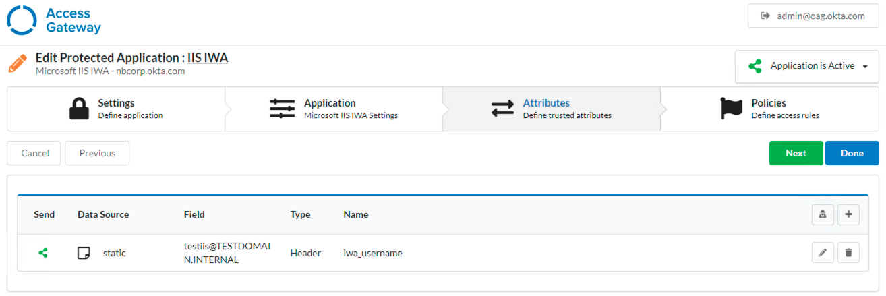Click the green share icon in Send column
Image resolution: width=886 pixels, height=296 pixels.
pos(43,253)
